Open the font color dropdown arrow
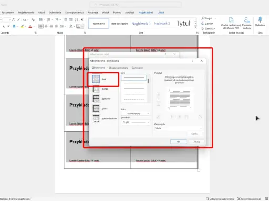This screenshot has height=201, width=269. (34, 26)
